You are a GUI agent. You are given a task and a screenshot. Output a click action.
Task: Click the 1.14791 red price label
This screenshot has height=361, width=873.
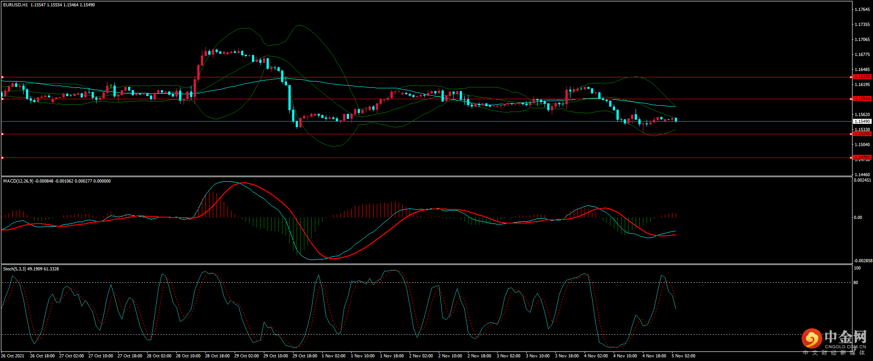point(862,158)
